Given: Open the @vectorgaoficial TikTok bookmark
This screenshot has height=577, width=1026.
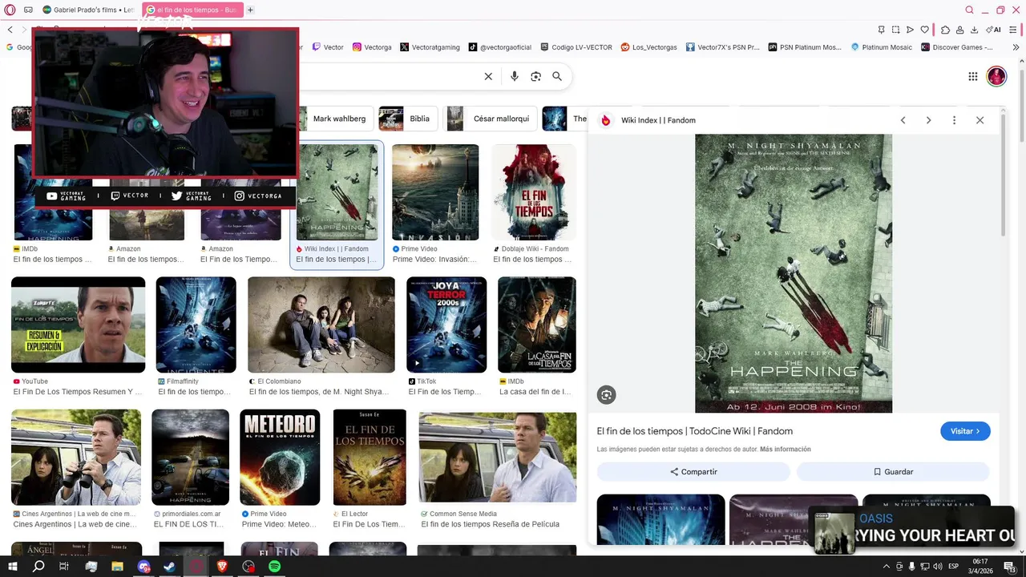Looking at the screenshot, I should 499,47.
